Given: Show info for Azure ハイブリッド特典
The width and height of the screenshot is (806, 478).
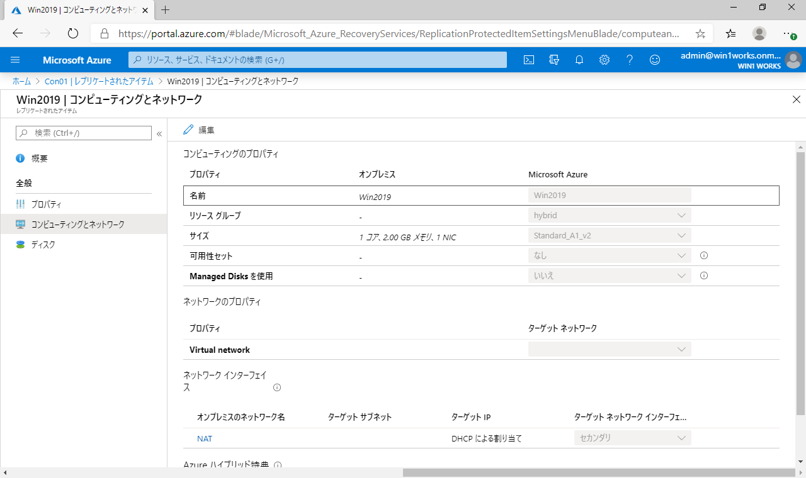Looking at the screenshot, I should point(278,465).
